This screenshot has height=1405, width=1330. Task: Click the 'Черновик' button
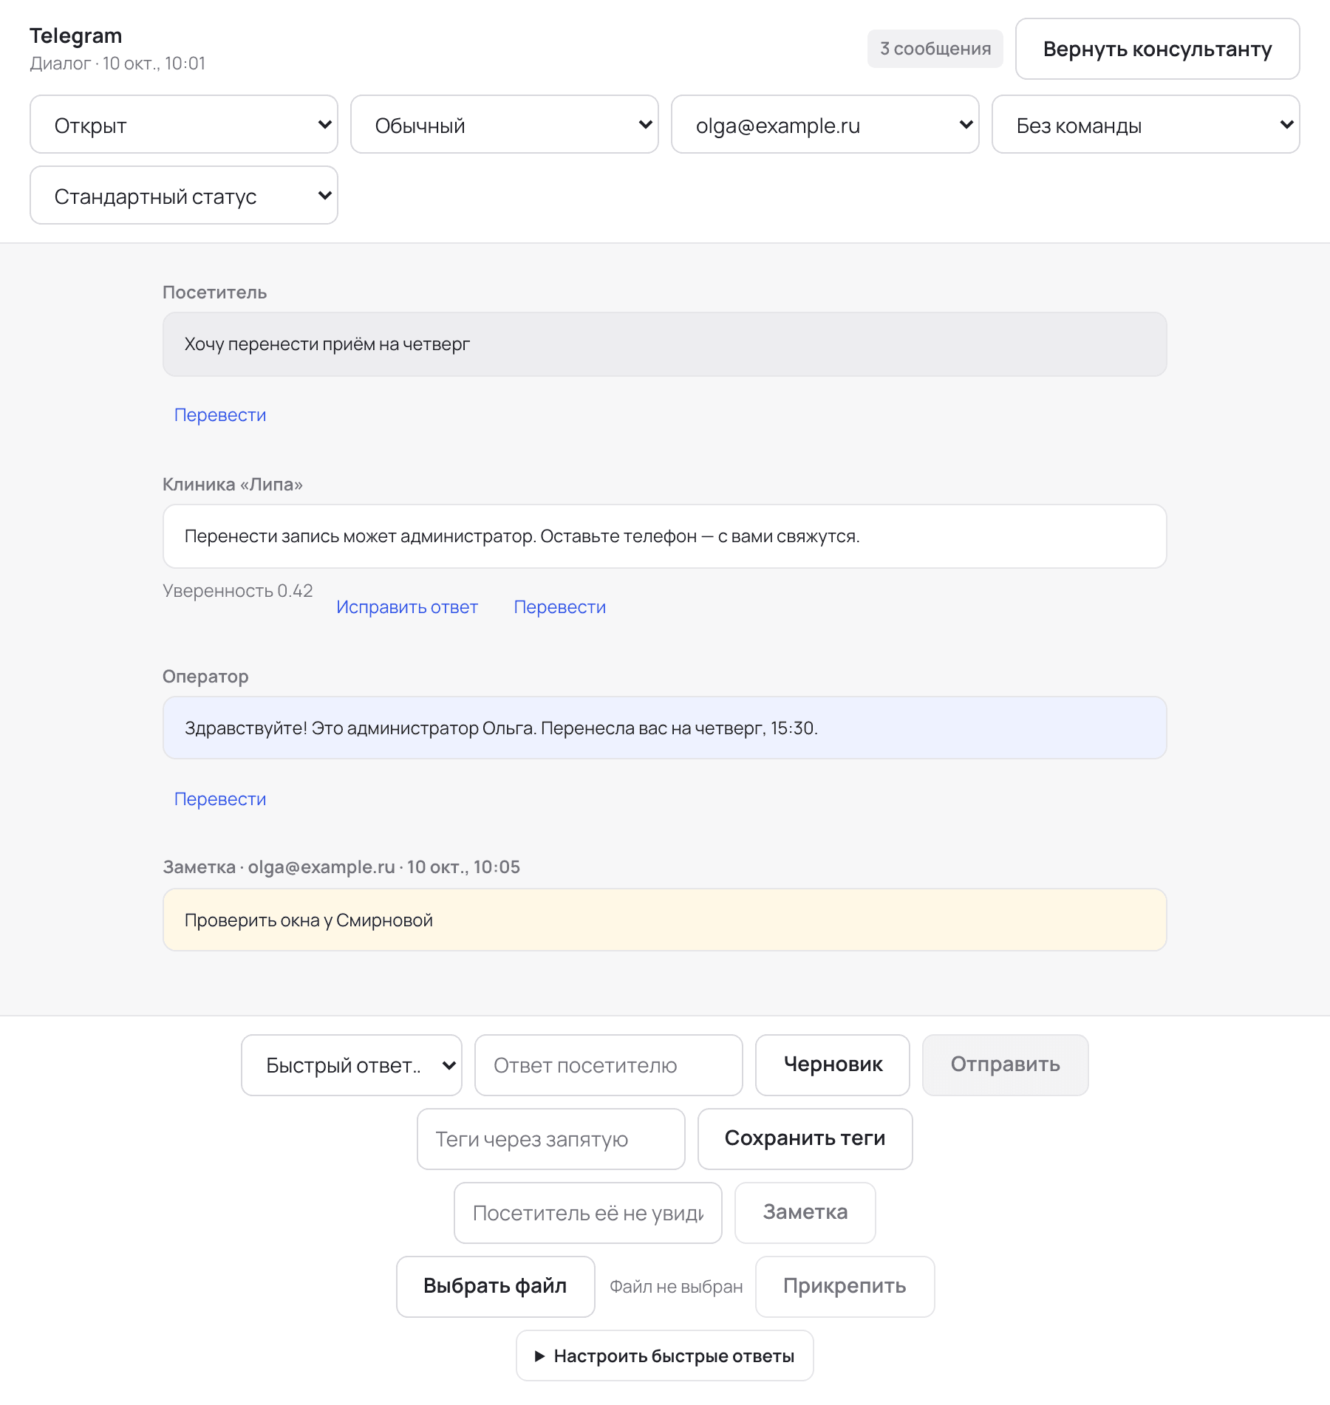click(x=833, y=1065)
